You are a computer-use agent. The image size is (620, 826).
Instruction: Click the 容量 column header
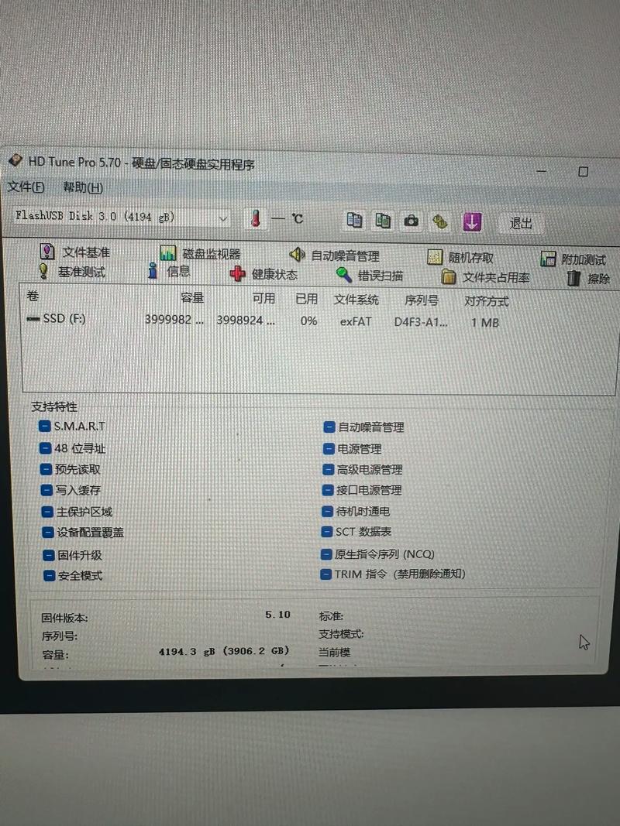click(x=192, y=298)
